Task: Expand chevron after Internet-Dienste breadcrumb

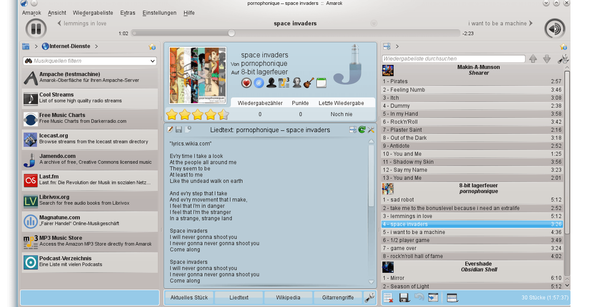Action: tap(96, 46)
